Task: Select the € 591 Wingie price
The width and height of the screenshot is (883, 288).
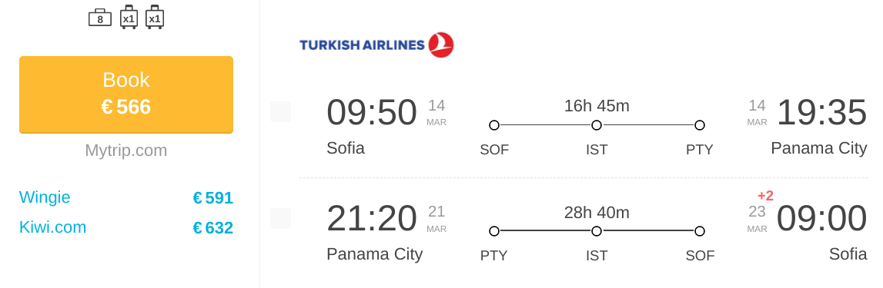Action: coord(213,198)
